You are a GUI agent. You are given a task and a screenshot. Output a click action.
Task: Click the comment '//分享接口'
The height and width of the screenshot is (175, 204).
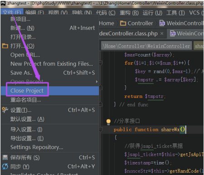coord(127,121)
